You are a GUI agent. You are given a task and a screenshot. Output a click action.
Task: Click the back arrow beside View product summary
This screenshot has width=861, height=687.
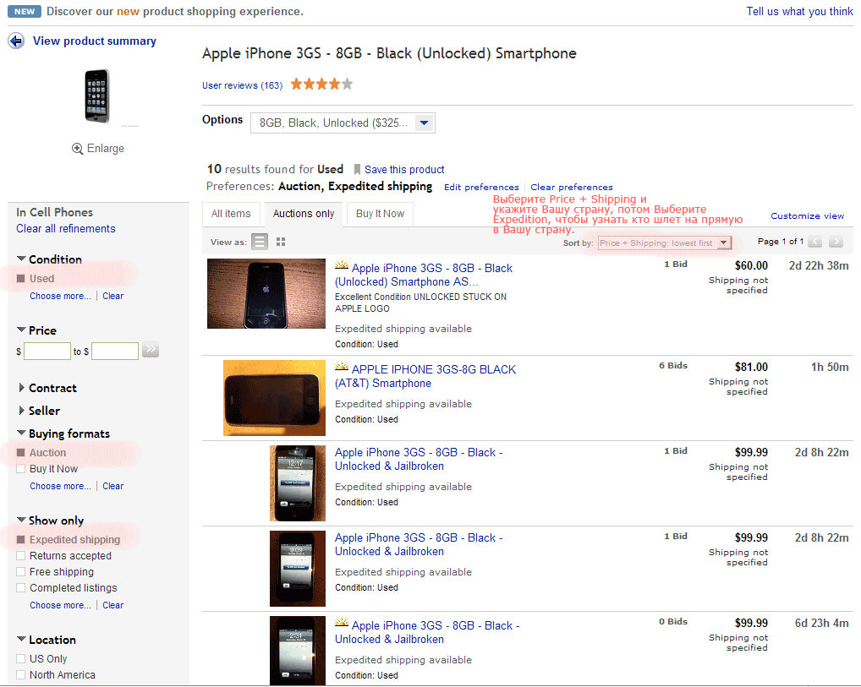pos(16,40)
